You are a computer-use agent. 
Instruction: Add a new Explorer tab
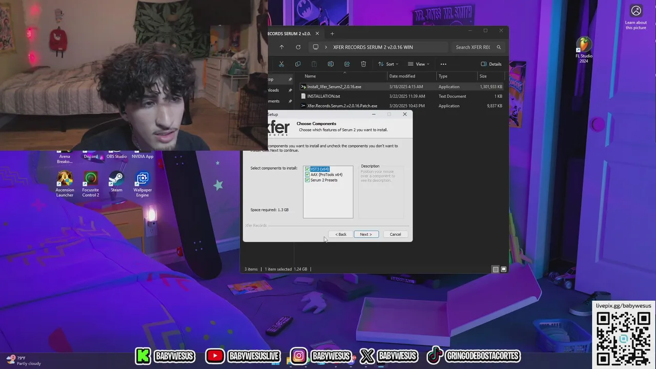(x=332, y=34)
